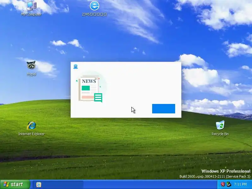The width and height of the screenshot is (252, 189).
Task: Open My Computer desktop icon
Action: pyautogui.click(x=31, y=9)
